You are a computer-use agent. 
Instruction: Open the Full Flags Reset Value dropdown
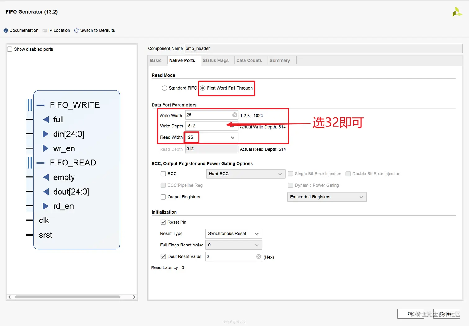(234, 245)
